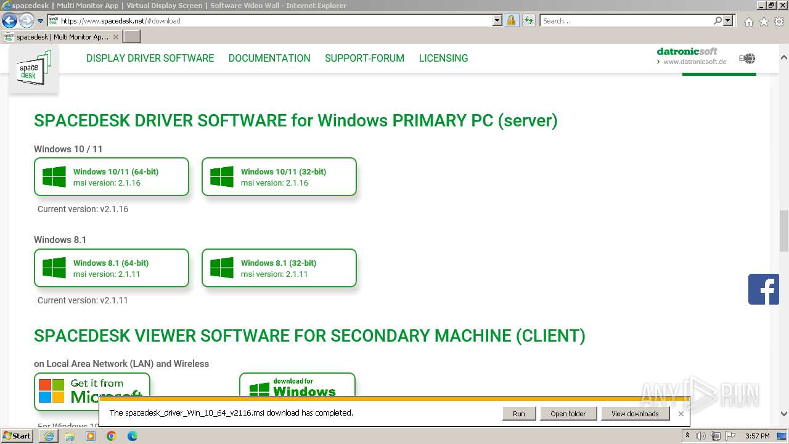
Task: Open the search provider dropdown arrow
Action: (728, 20)
